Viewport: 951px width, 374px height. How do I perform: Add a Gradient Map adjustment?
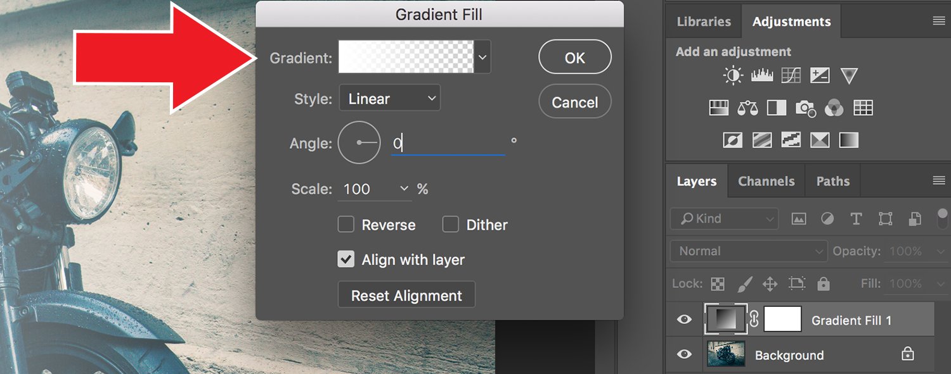(849, 139)
